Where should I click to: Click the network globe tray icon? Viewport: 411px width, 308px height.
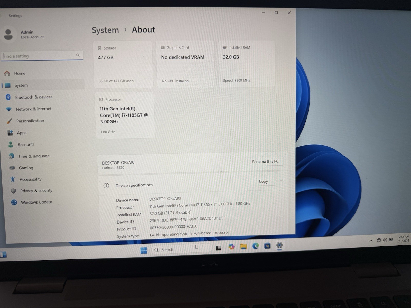(x=379, y=240)
